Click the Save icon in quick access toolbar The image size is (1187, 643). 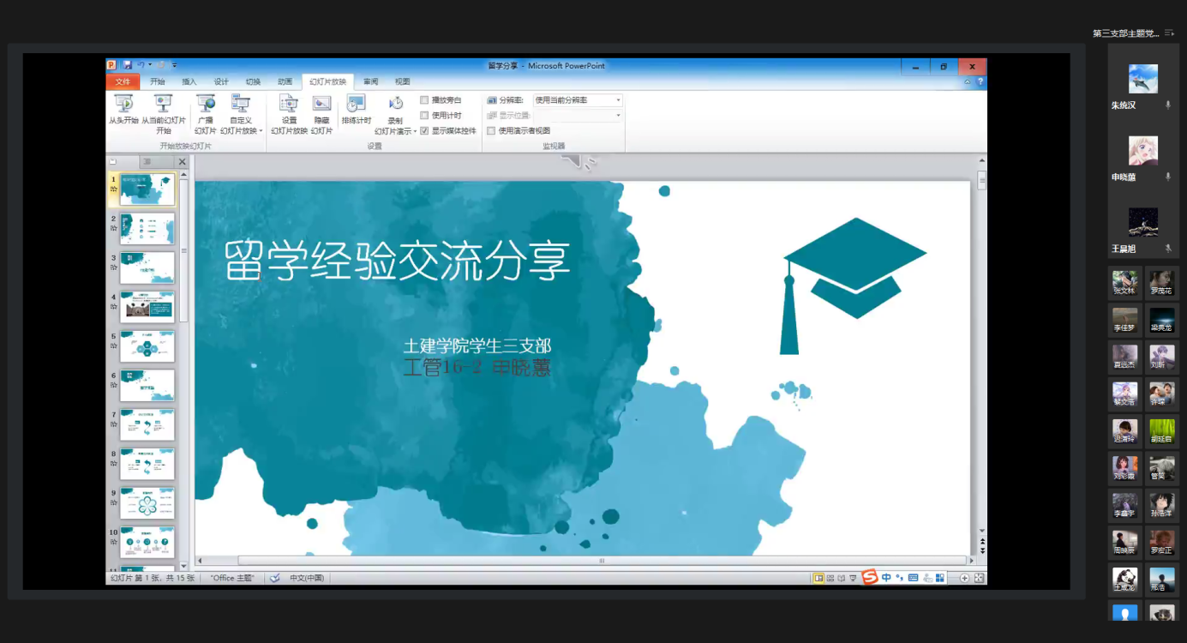(x=128, y=65)
